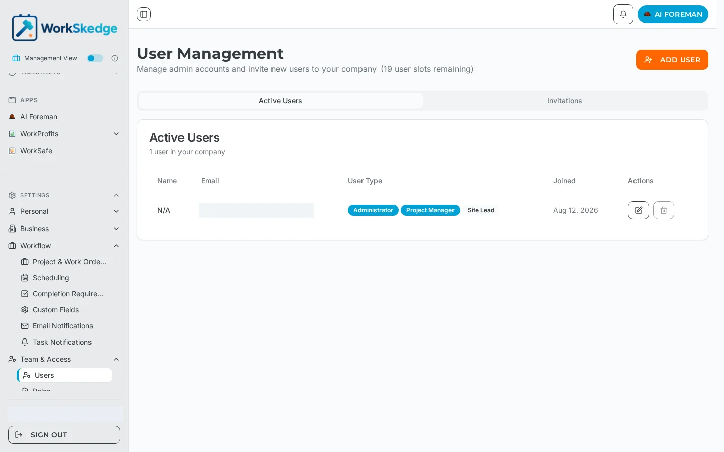Click the AI Foreman hardhat icon in sidebar
This screenshot has height=452, width=724.
click(x=12, y=117)
